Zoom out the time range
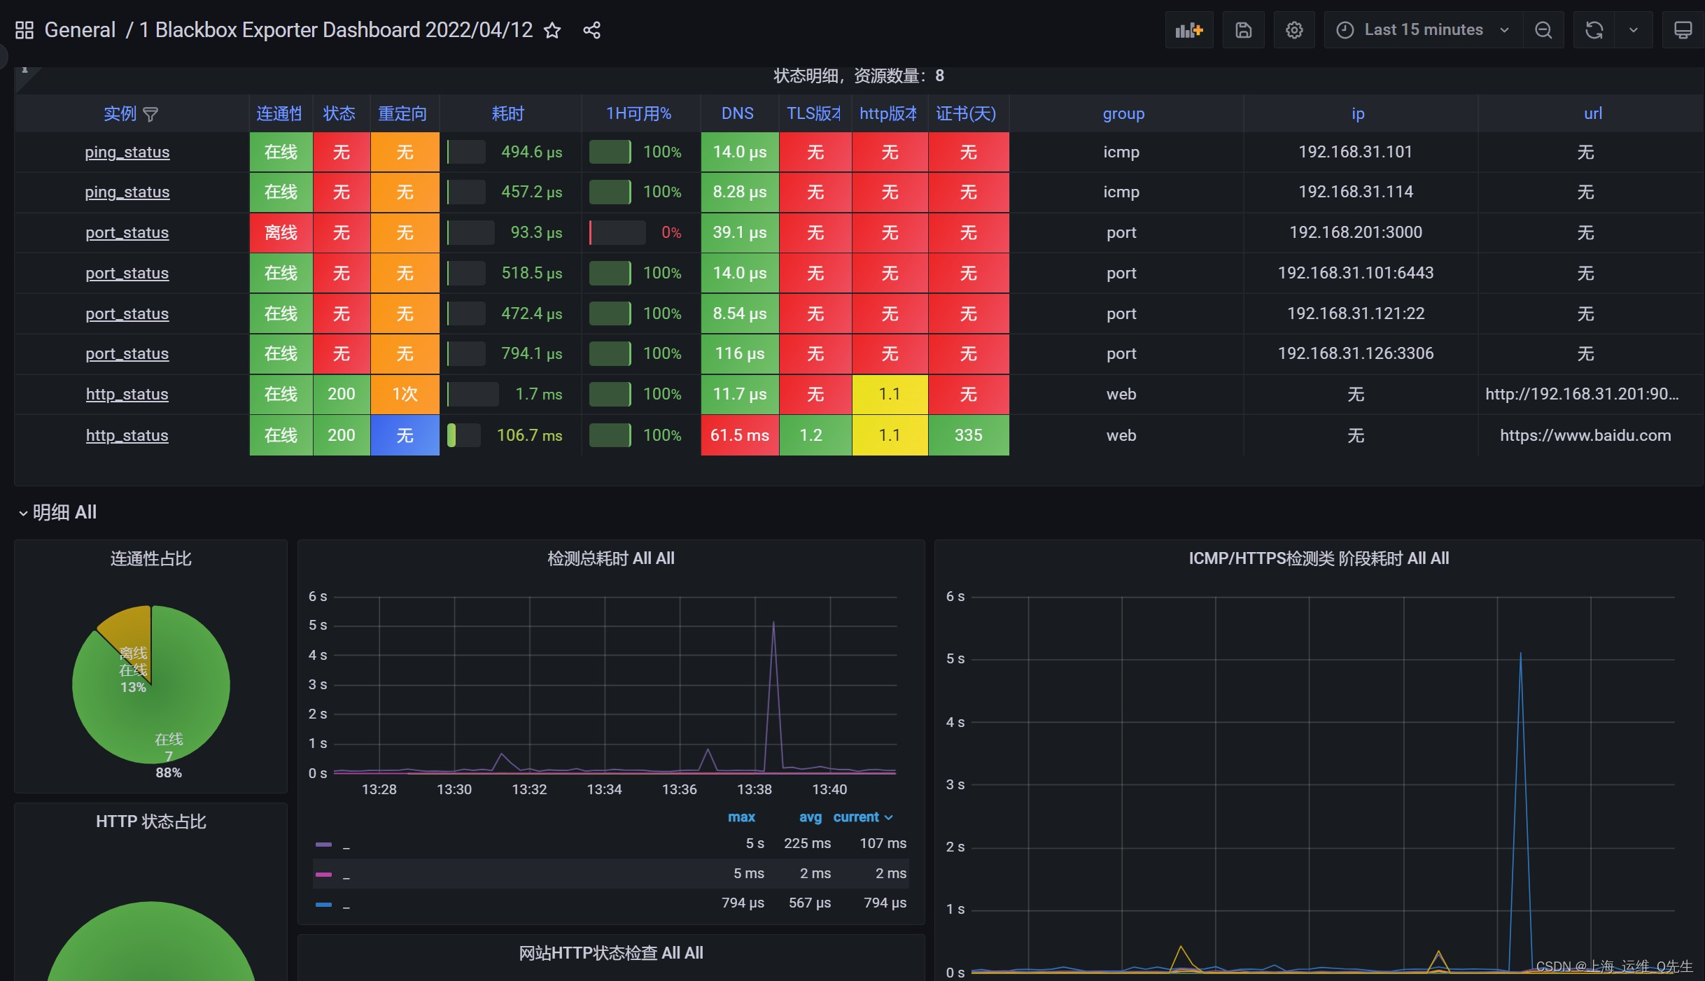The width and height of the screenshot is (1705, 981). [x=1543, y=30]
